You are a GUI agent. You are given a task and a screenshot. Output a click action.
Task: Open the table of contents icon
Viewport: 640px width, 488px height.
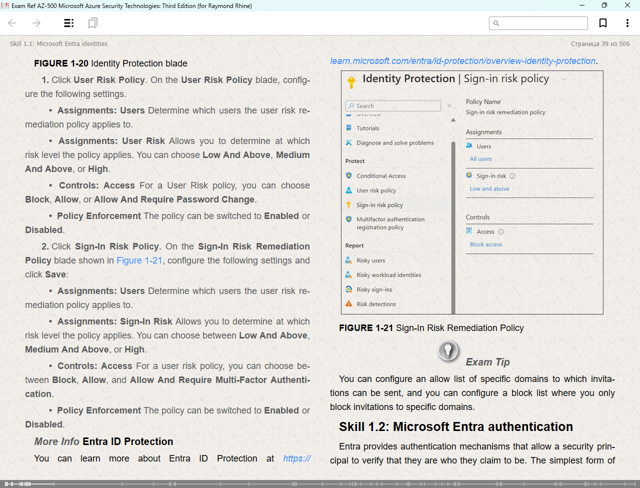(69, 23)
